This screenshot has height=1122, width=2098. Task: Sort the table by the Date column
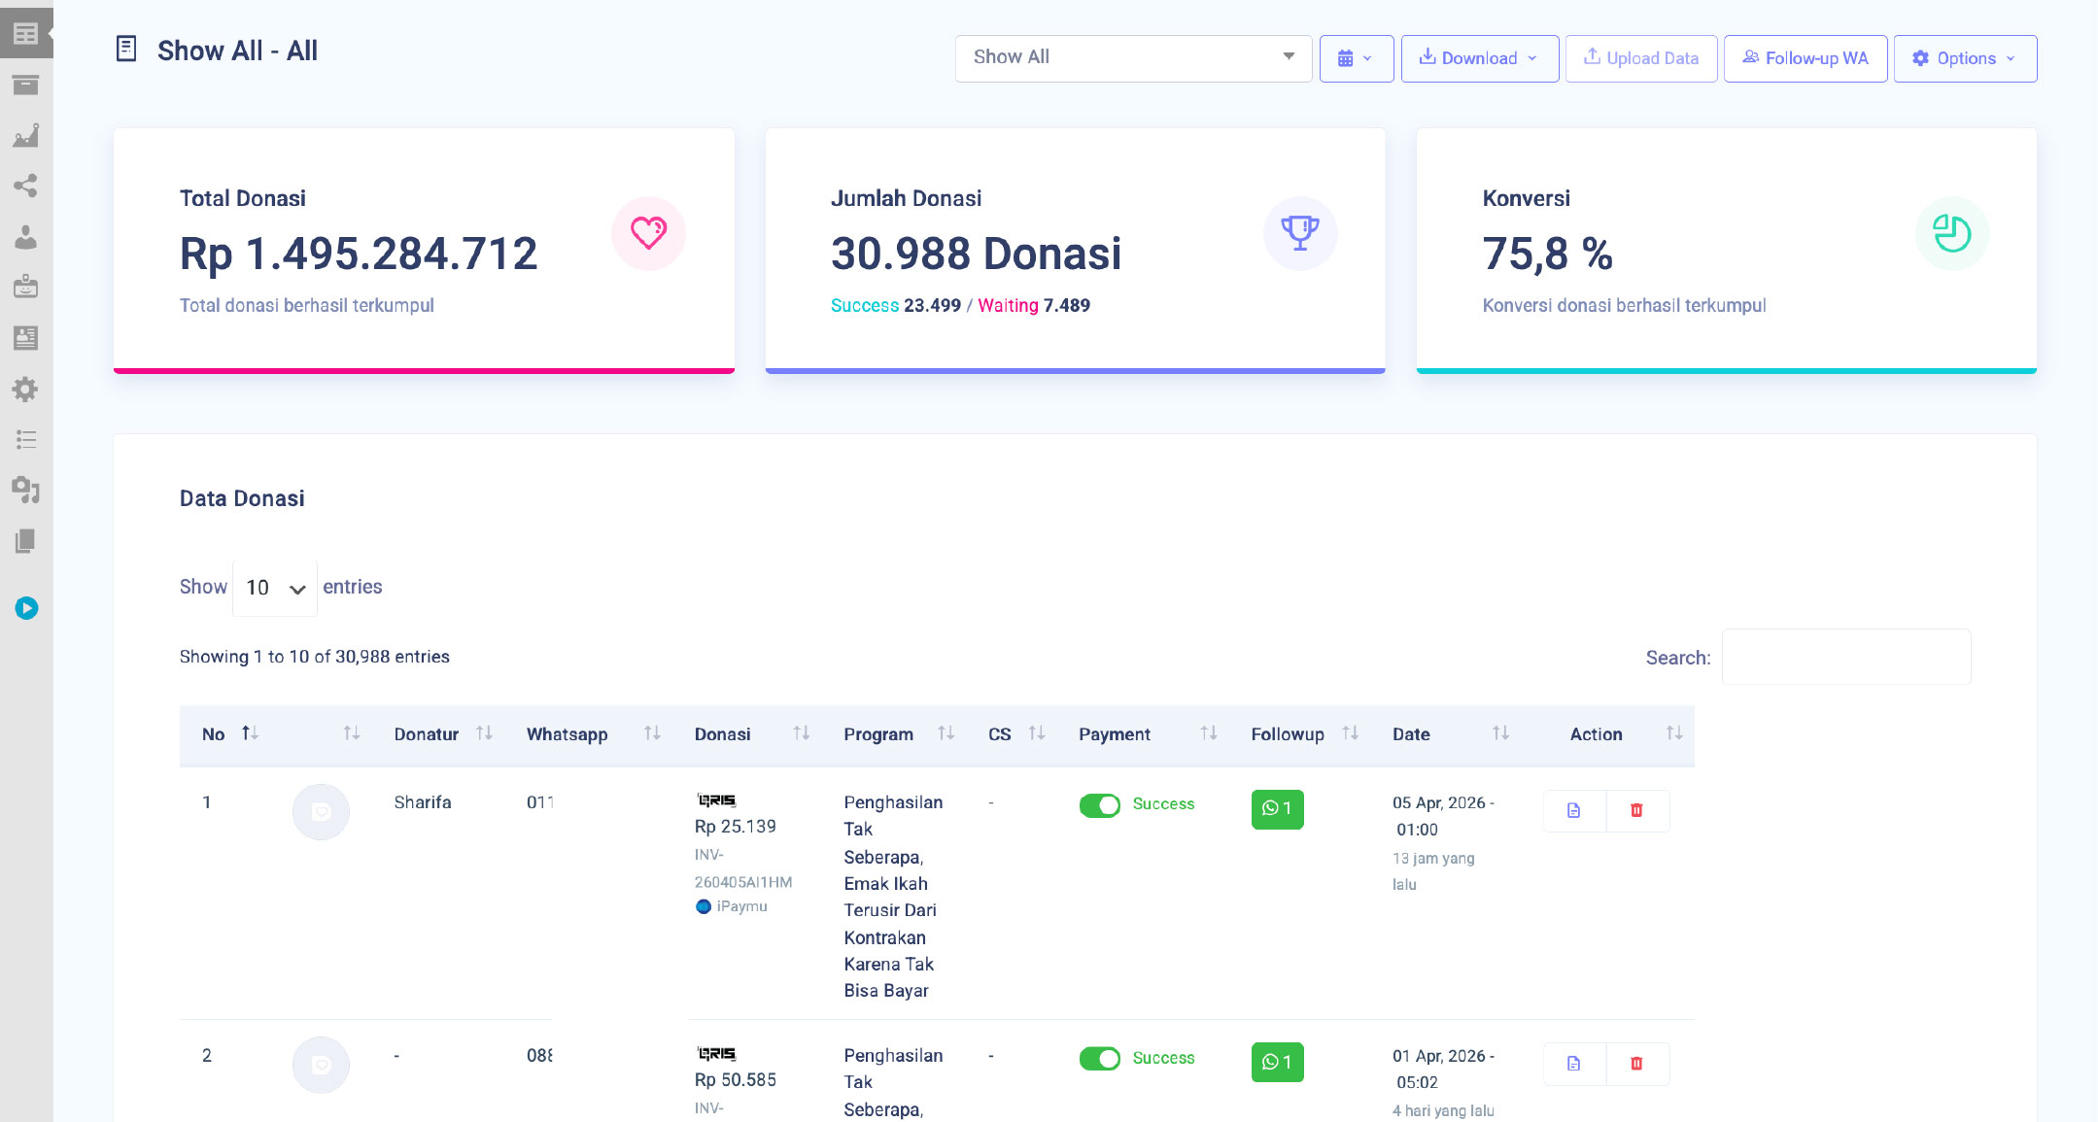click(1499, 734)
